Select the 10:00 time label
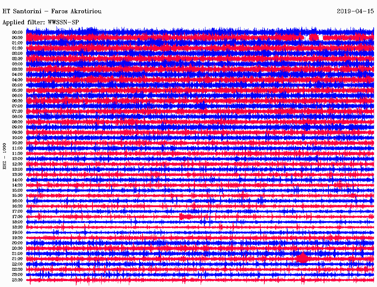 point(17,138)
